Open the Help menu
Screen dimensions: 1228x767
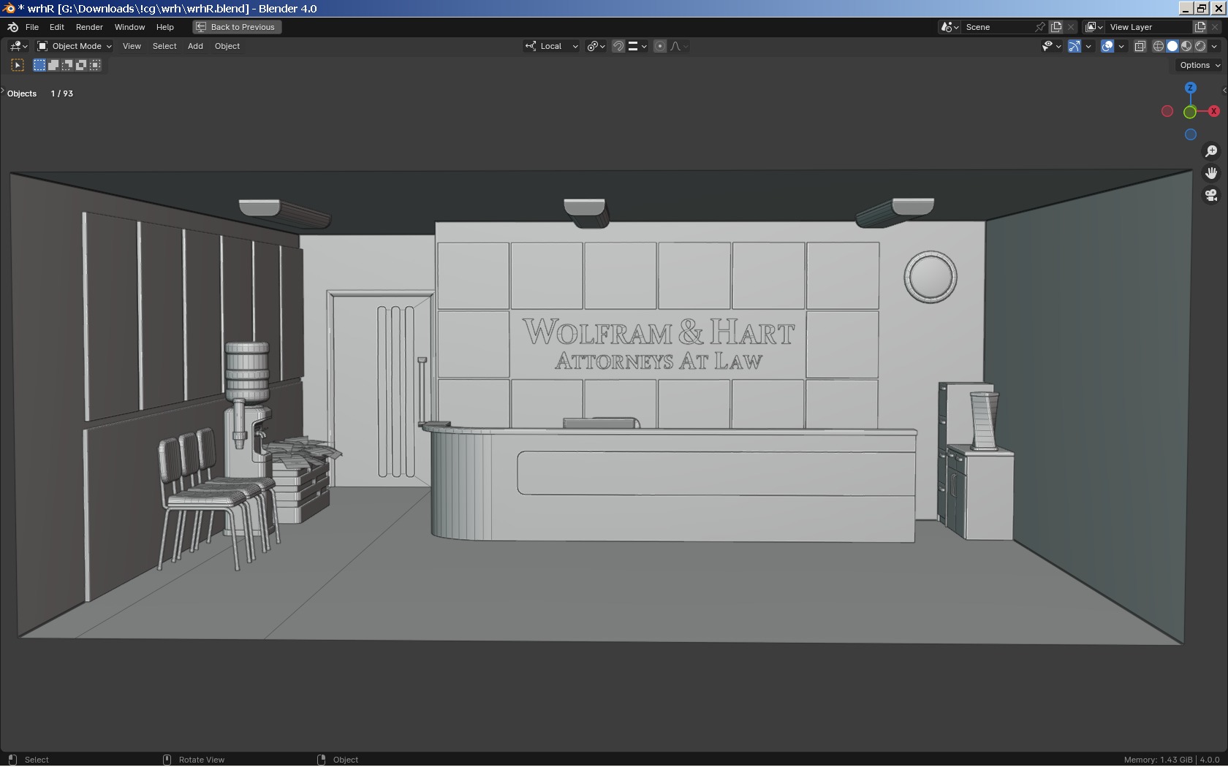click(x=165, y=27)
